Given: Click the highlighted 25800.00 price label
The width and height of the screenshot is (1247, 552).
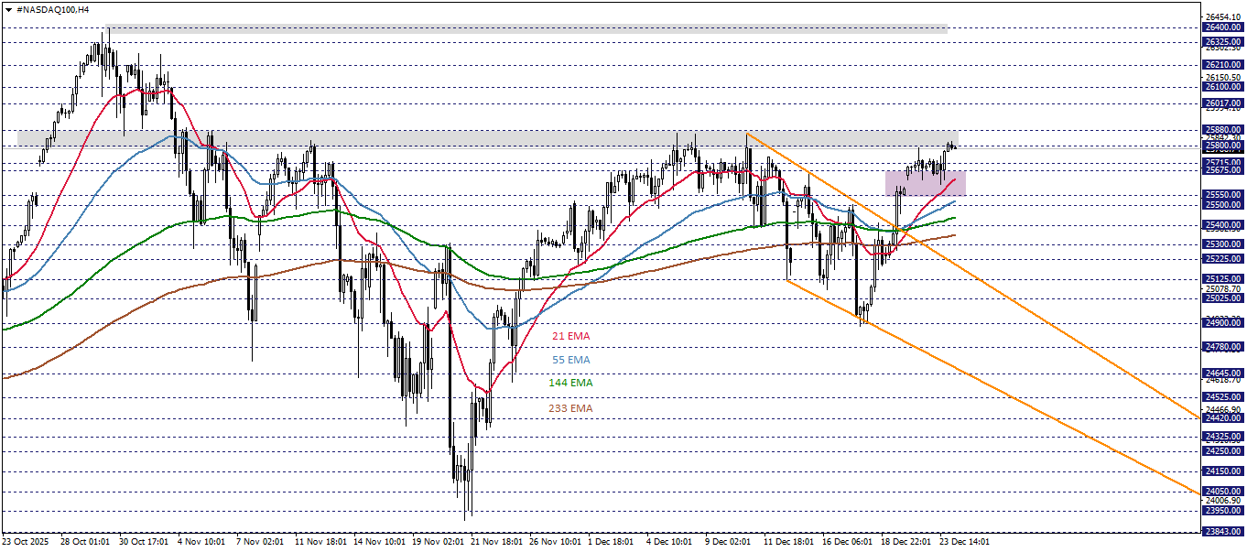Looking at the screenshot, I should [x=1225, y=145].
